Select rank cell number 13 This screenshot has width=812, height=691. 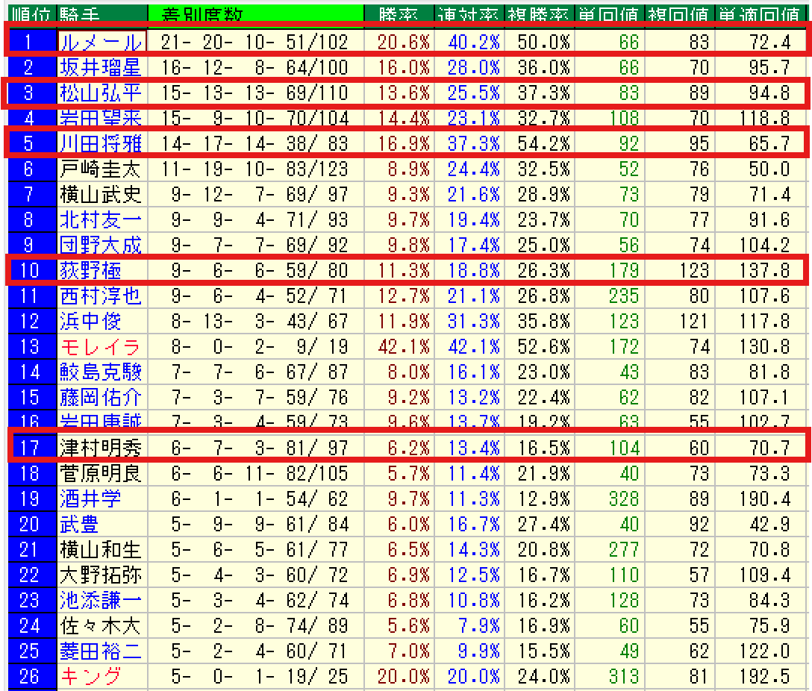point(29,346)
